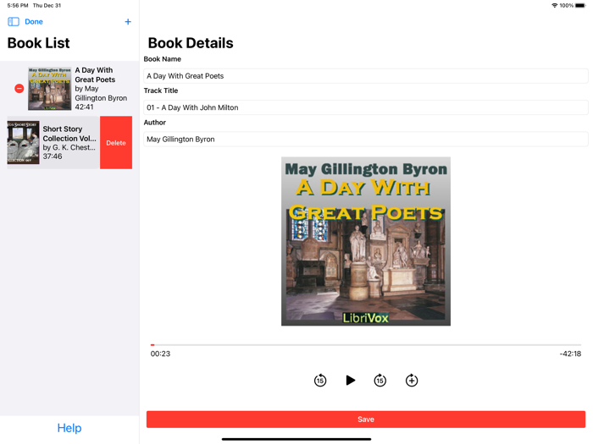Image resolution: width=593 pixels, height=444 pixels.
Task: Click elapsed time 00:23
Action: [160, 354]
